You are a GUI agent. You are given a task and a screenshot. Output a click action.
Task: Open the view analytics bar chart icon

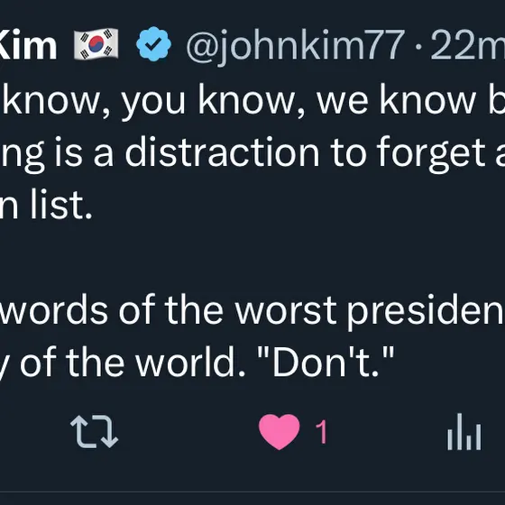coord(464,432)
